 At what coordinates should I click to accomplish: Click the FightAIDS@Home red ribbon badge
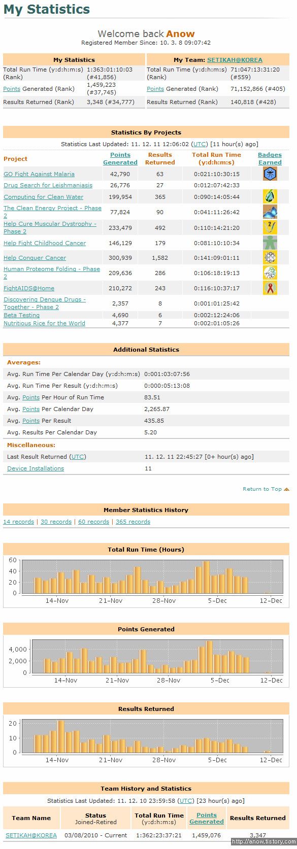coord(270,288)
